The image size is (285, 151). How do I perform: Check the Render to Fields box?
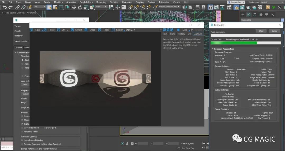coord(22,131)
